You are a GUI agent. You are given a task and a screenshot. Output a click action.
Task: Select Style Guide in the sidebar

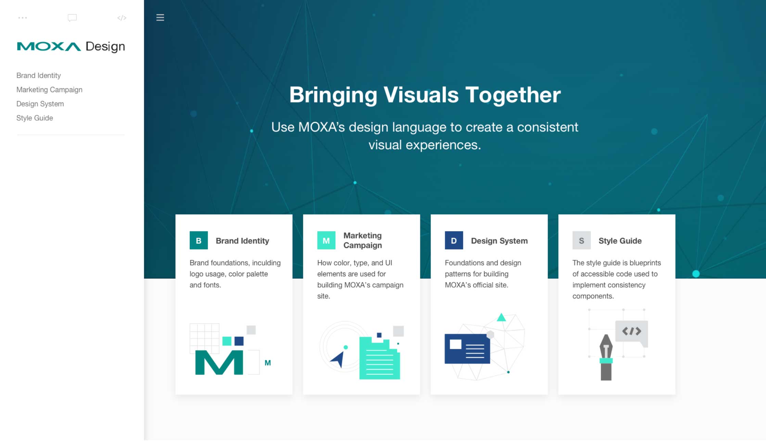tap(34, 117)
